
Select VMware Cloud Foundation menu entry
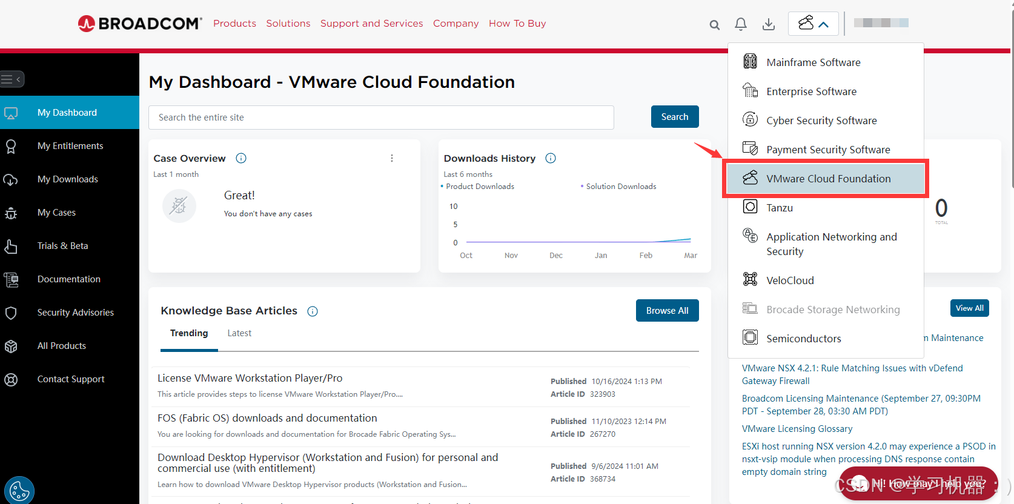click(826, 179)
